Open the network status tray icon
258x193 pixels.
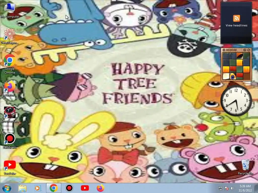point(220,188)
